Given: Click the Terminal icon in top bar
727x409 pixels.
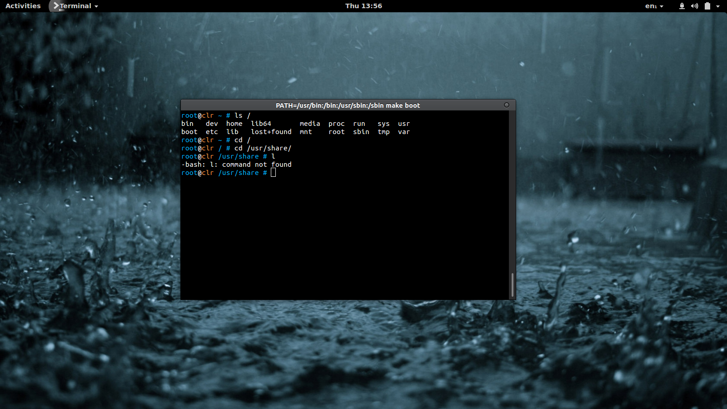Looking at the screenshot, I should [x=56, y=6].
